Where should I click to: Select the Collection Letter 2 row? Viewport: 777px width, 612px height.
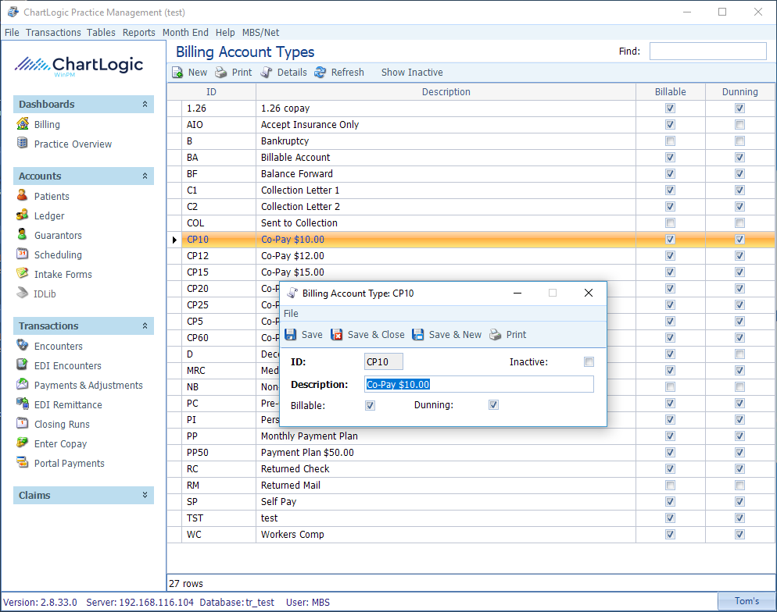471,206
